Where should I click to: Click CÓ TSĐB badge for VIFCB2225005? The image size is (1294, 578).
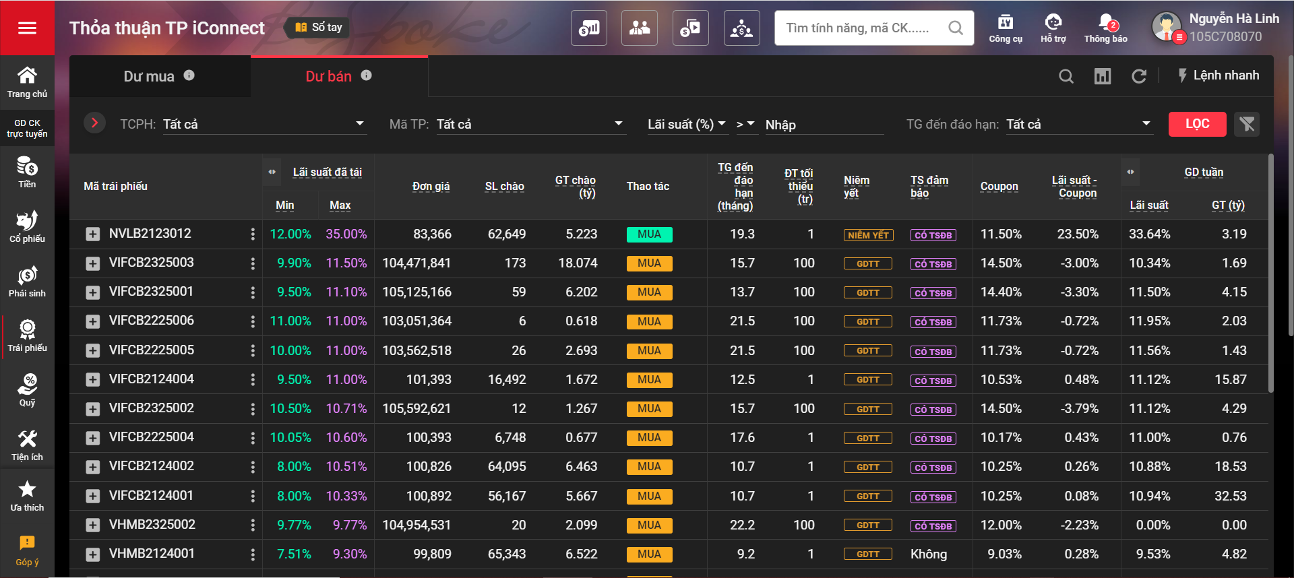click(933, 352)
